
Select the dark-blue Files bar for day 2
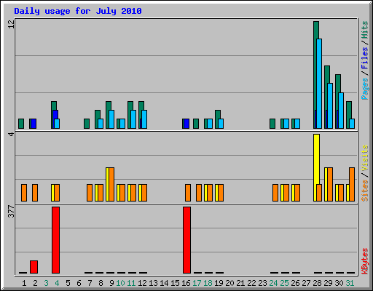point(34,124)
